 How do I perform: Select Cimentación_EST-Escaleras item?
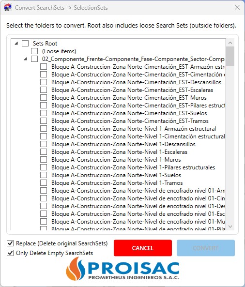(132, 90)
